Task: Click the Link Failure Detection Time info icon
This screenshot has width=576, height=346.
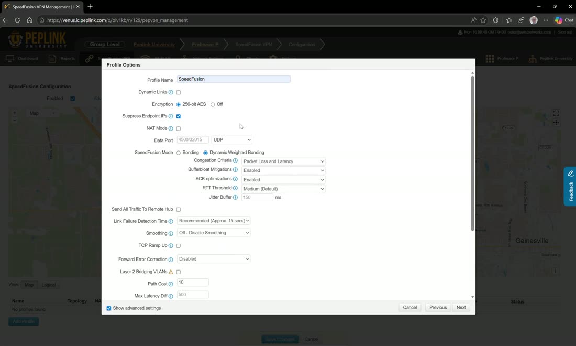Action: [x=171, y=221]
